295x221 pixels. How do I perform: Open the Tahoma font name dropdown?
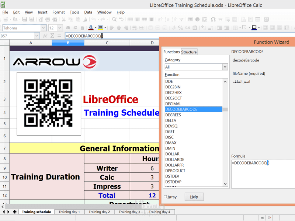point(44,28)
